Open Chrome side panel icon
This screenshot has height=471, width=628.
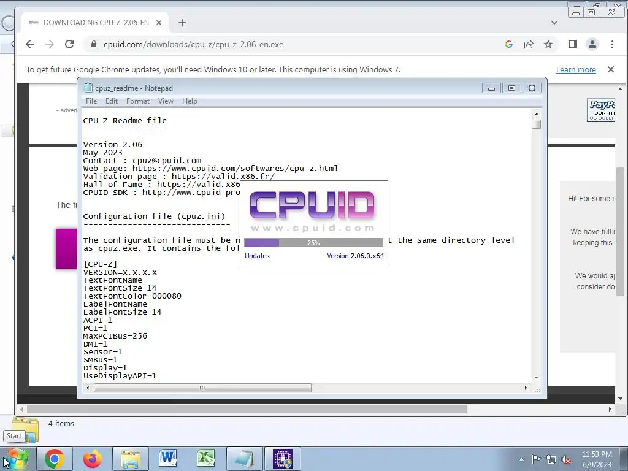coord(573,44)
